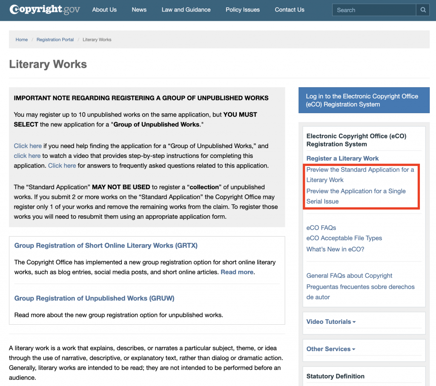Open the About Us menu
The image size is (436, 386).
pos(104,10)
